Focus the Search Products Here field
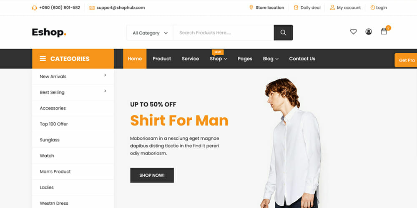Image resolution: width=417 pixels, height=208 pixels. [224, 32]
